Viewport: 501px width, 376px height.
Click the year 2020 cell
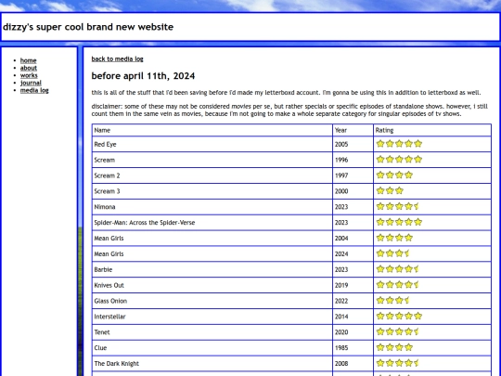(353, 332)
